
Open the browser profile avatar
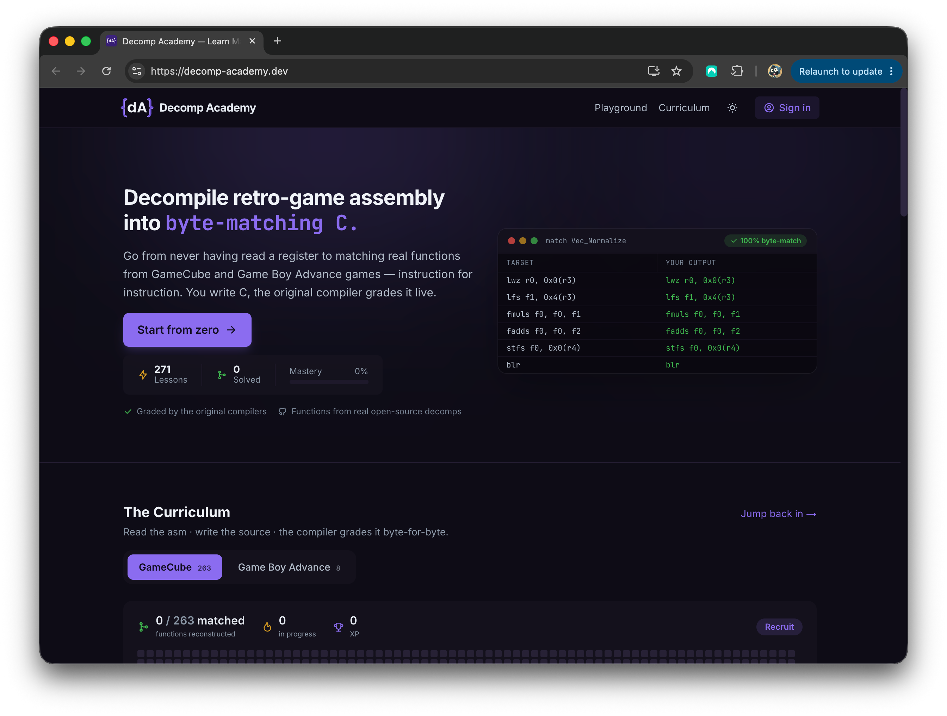[775, 71]
